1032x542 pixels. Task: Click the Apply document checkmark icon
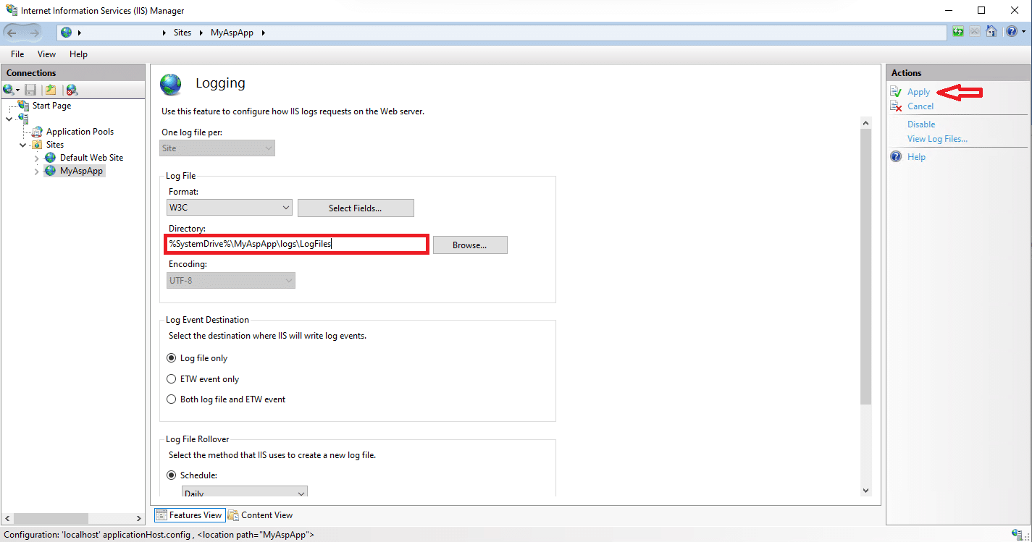pos(896,92)
